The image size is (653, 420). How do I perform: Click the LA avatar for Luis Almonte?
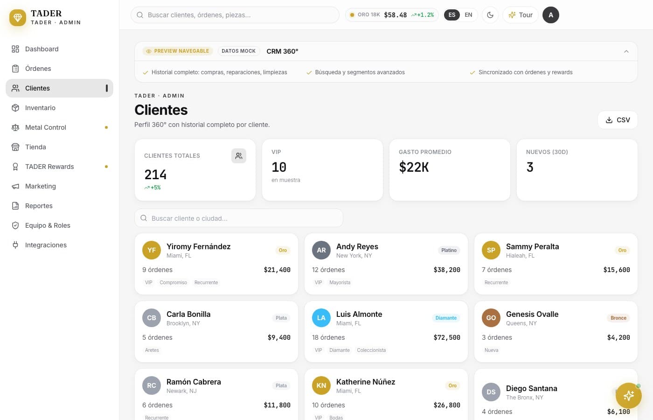pos(321,318)
